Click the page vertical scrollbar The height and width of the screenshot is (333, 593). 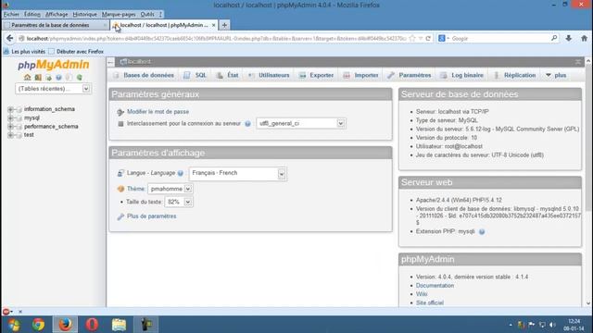click(x=588, y=181)
